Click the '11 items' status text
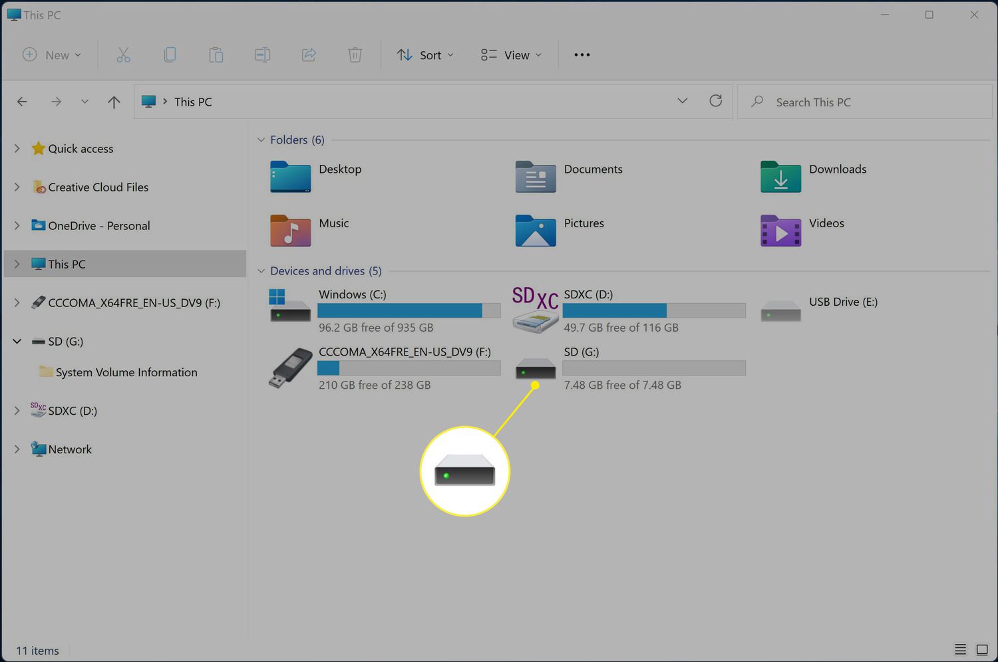998x662 pixels. pyautogui.click(x=38, y=651)
